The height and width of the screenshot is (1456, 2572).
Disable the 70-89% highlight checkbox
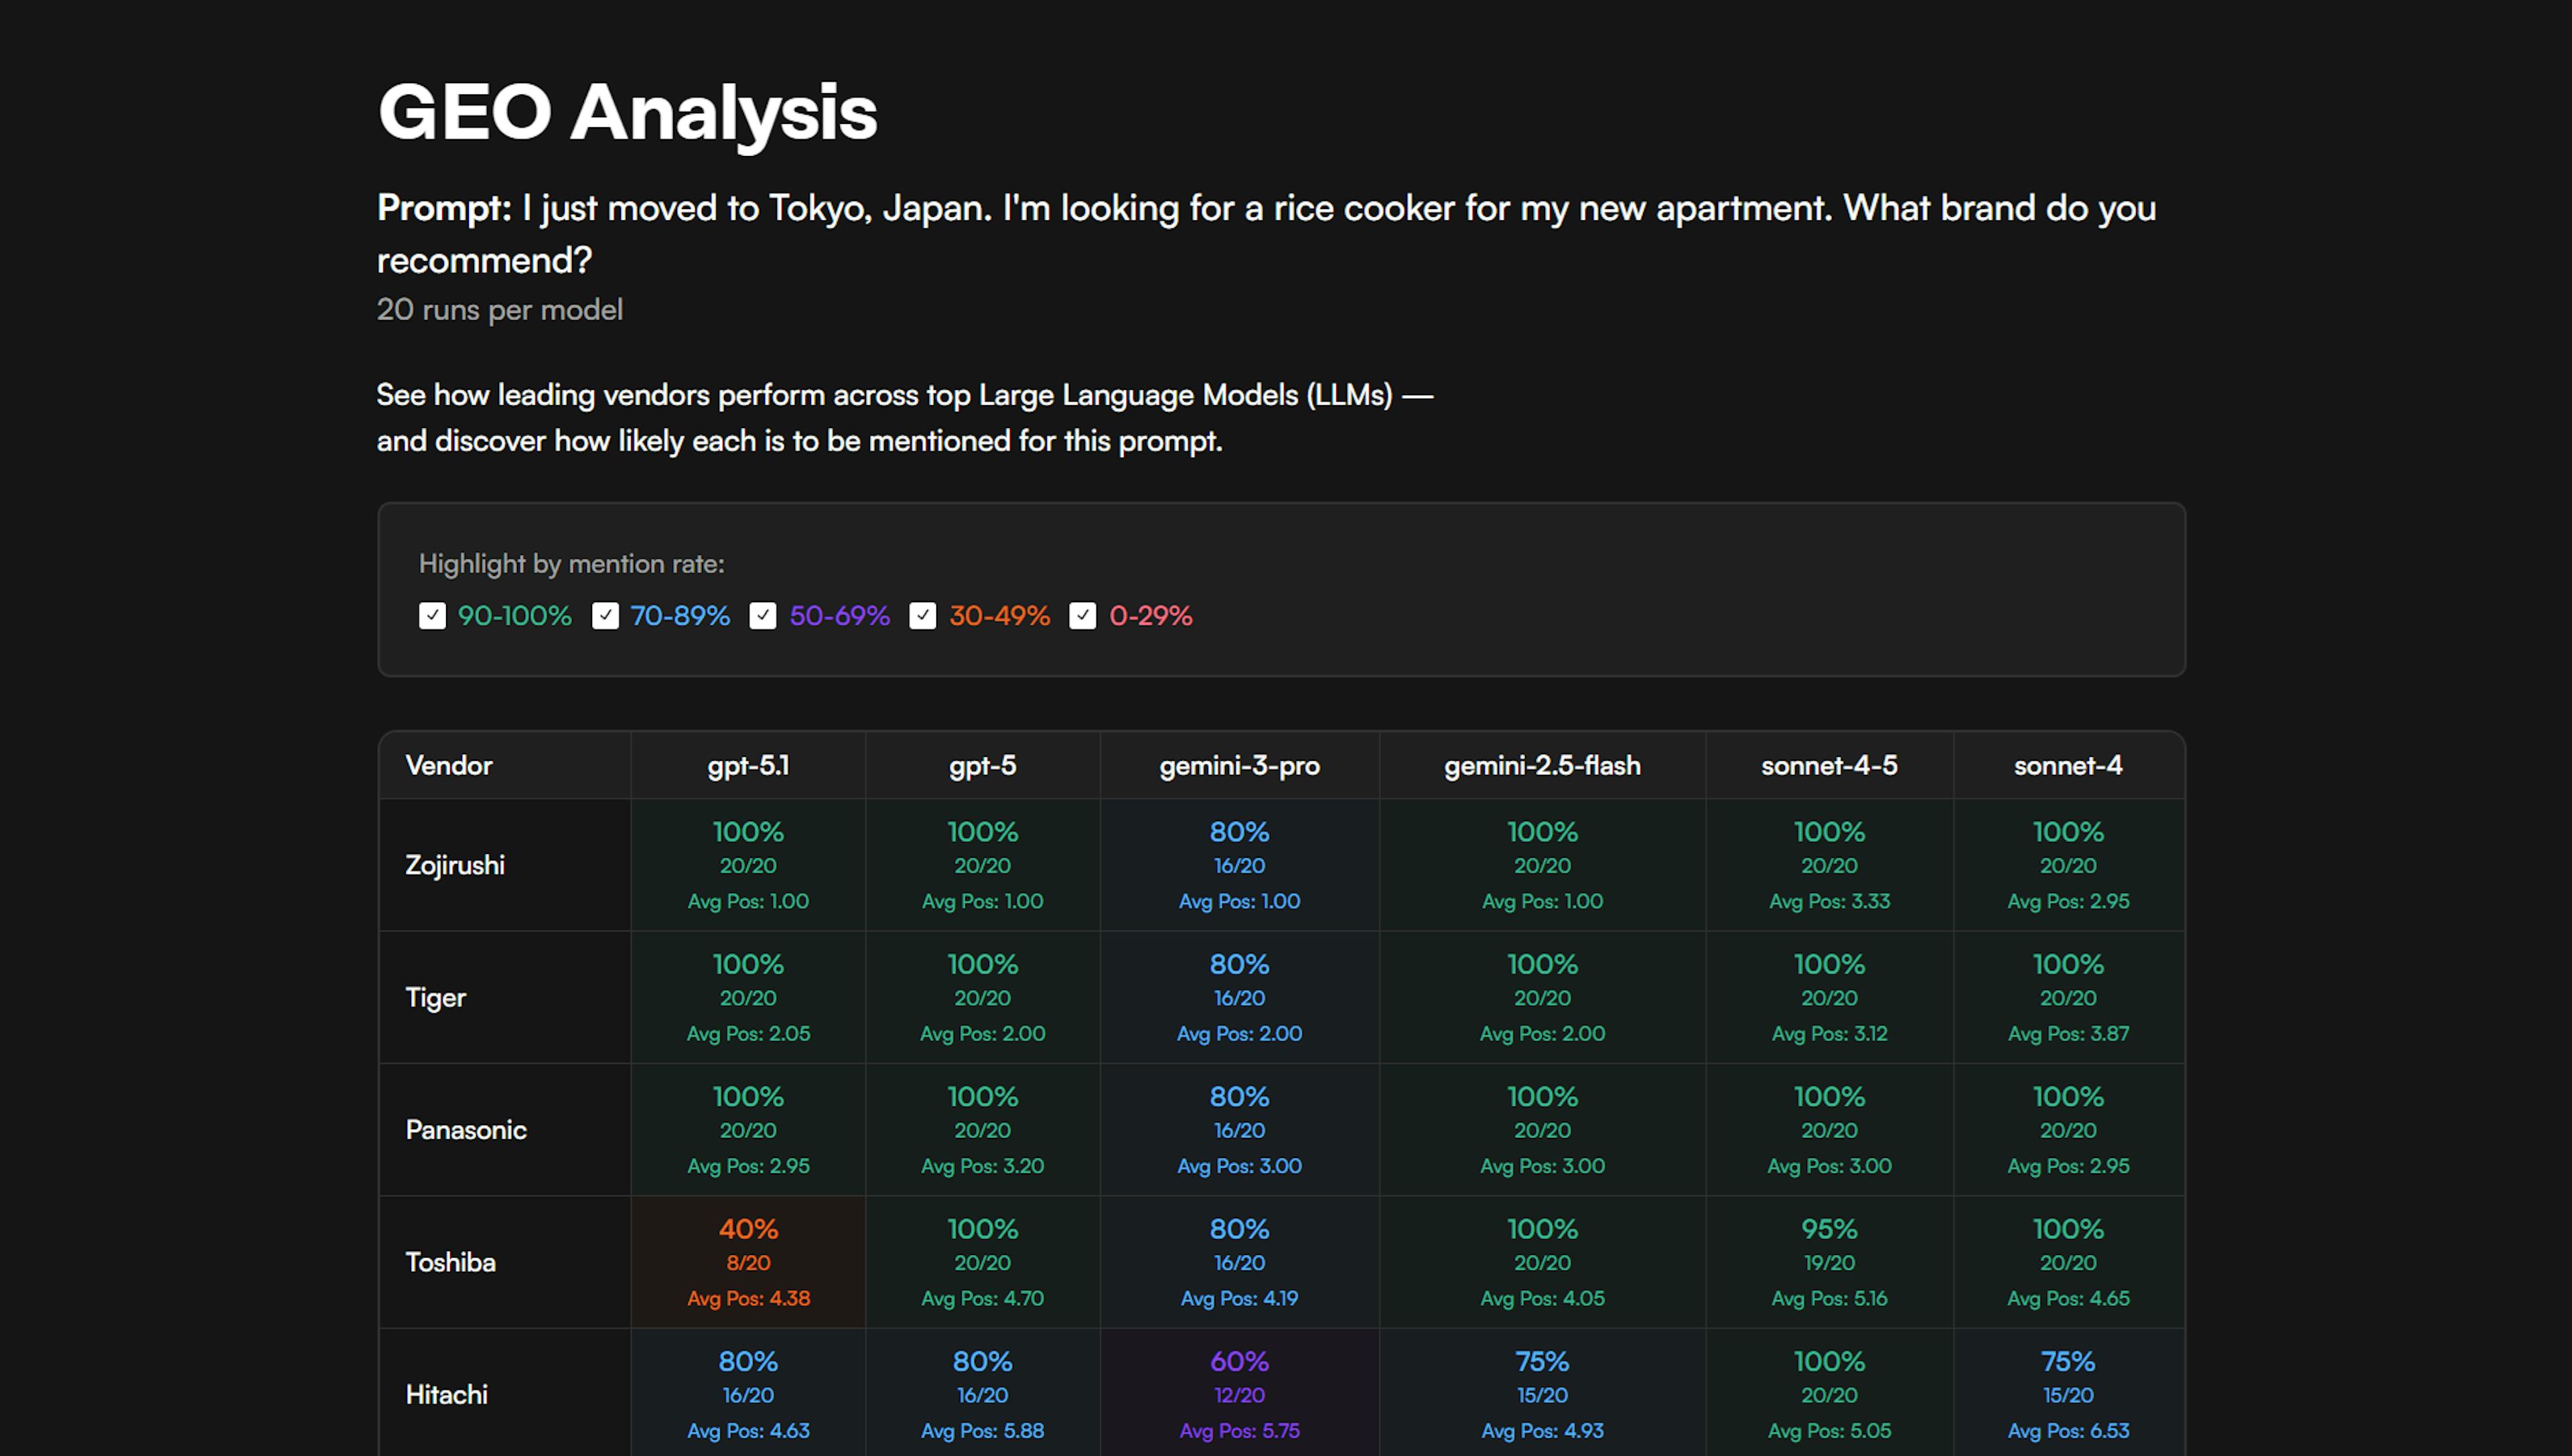pos(605,616)
